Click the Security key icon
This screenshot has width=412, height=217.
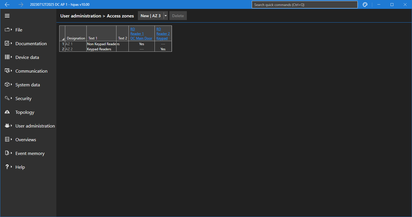[7, 98]
